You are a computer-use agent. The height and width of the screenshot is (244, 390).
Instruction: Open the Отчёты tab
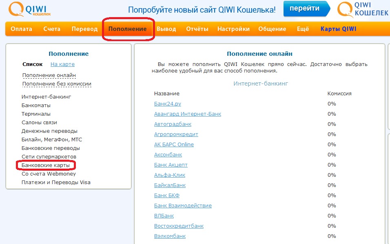click(x=197, y=29)
